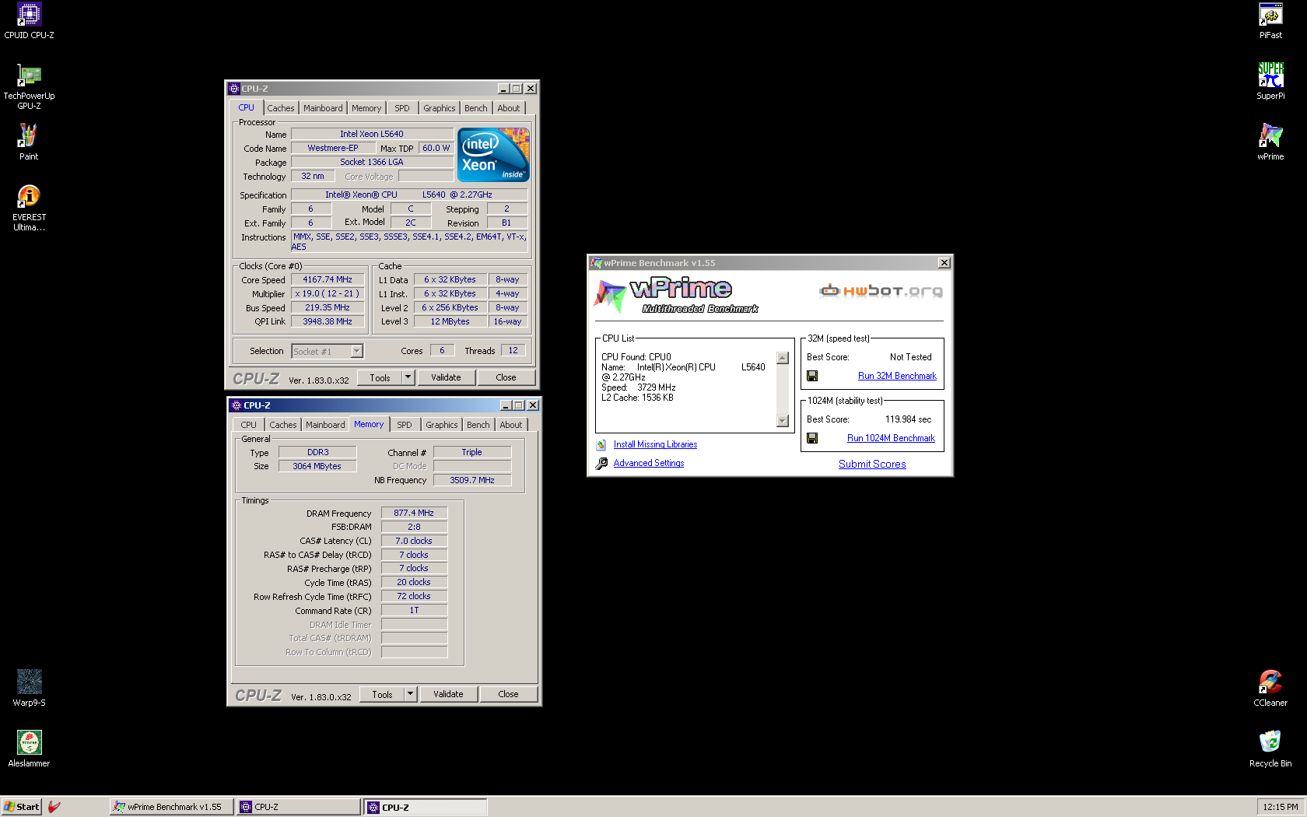The height and width of the screenshot is (817, 1307).
Task: Click the Install Missing Libraries icon
Action: tap(601, 444)
